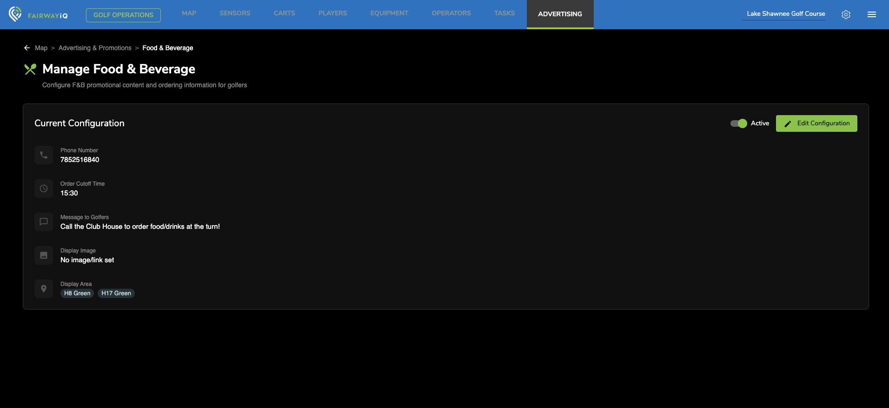Click the back arrow beside Map breadcrumb

[27, 48]
